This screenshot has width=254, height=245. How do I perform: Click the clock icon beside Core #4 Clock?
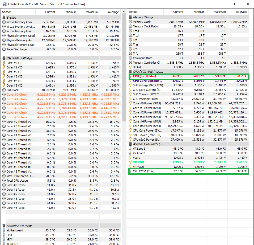tap(4, 113)
